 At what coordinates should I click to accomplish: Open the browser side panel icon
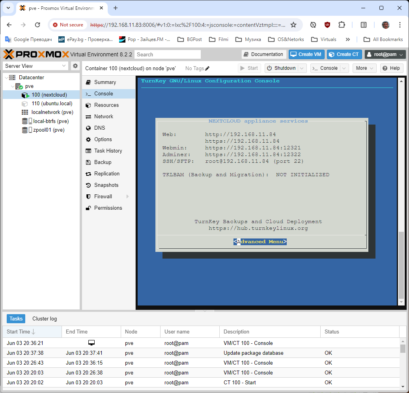363,25
